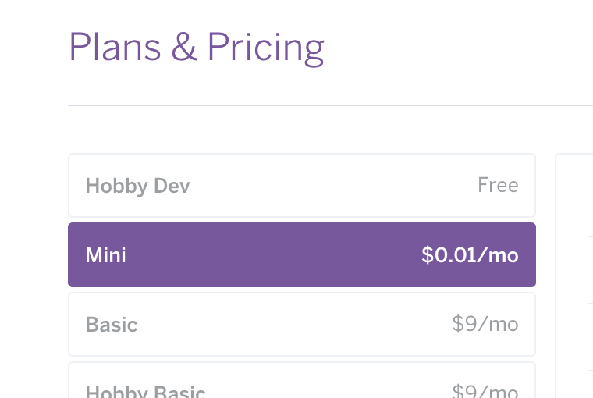Click the word "Plans" in the heading
Image resolution: width=593 pixels, height=398 pixels.
(115, 48)
